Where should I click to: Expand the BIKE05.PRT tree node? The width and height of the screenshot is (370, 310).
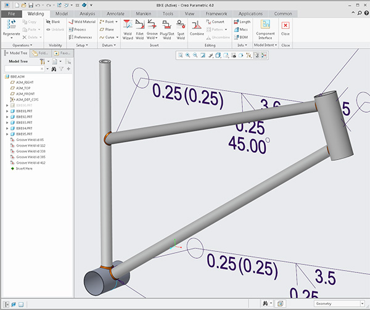tap(7, 134)
